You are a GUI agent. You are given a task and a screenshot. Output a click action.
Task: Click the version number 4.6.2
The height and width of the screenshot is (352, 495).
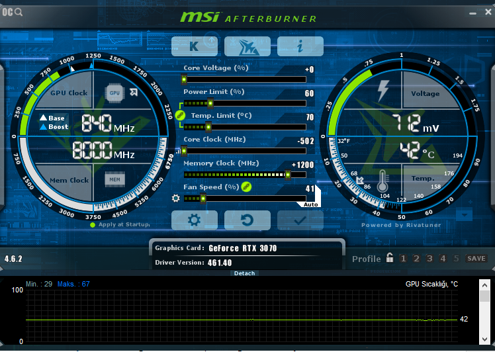click(13, 259)
